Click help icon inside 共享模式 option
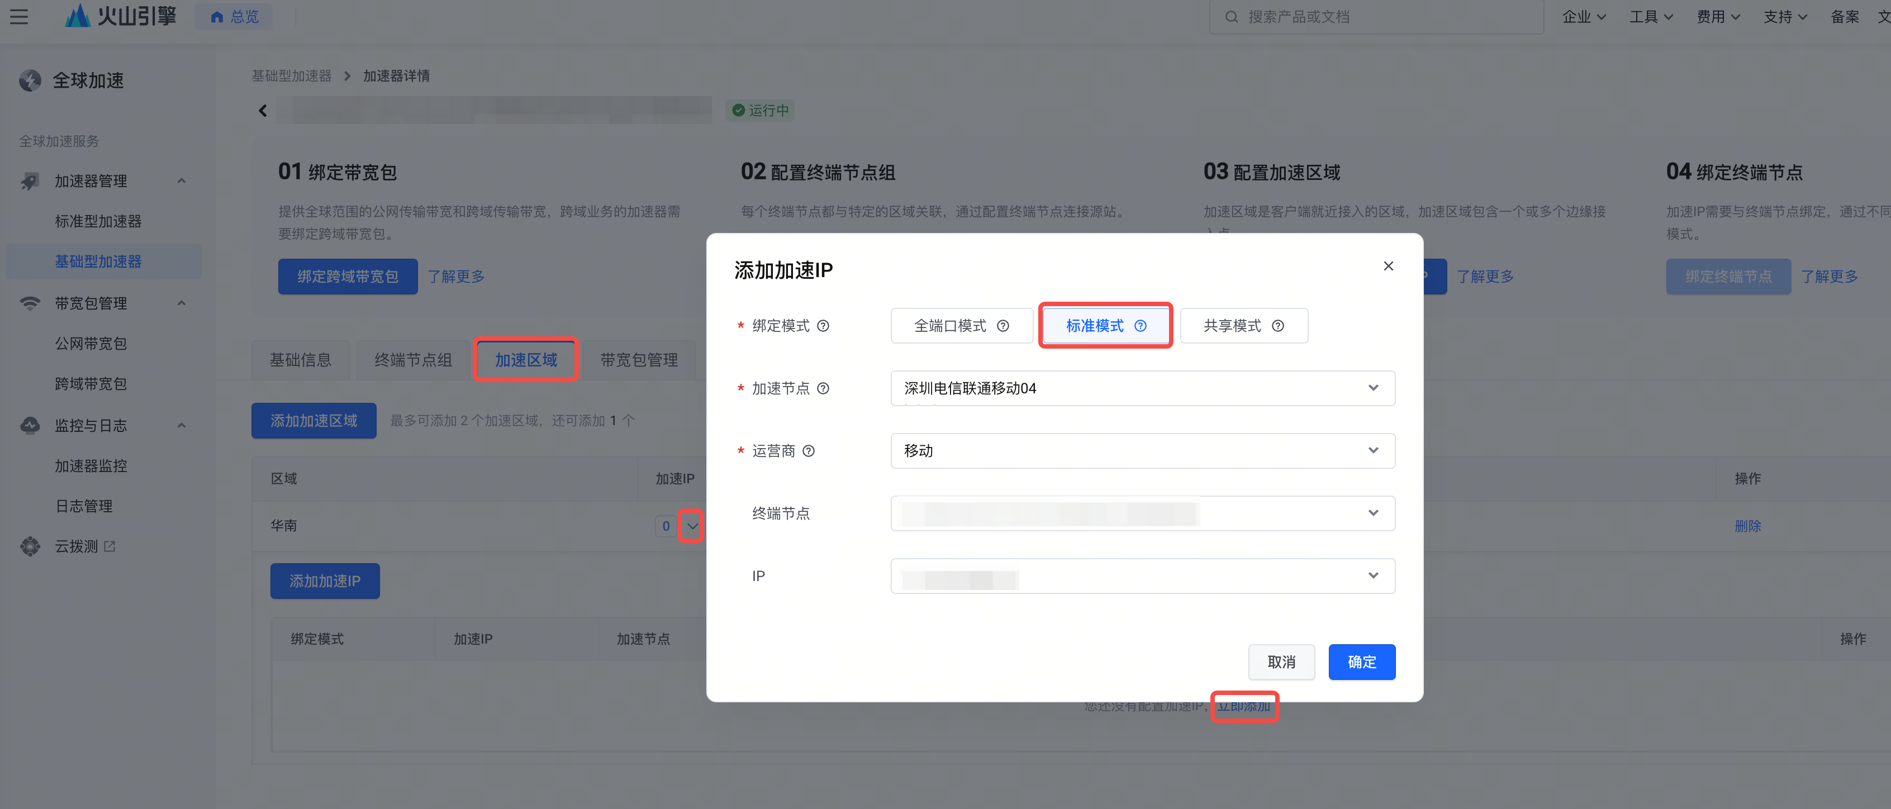1891x809 pixels. coord(1278,326)
